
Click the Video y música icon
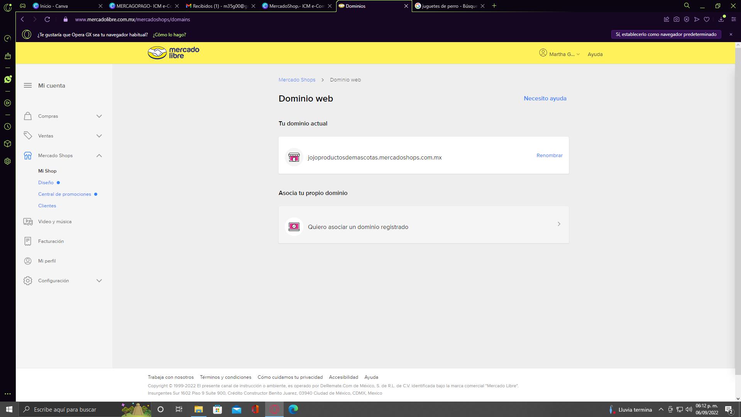(28, 222)
